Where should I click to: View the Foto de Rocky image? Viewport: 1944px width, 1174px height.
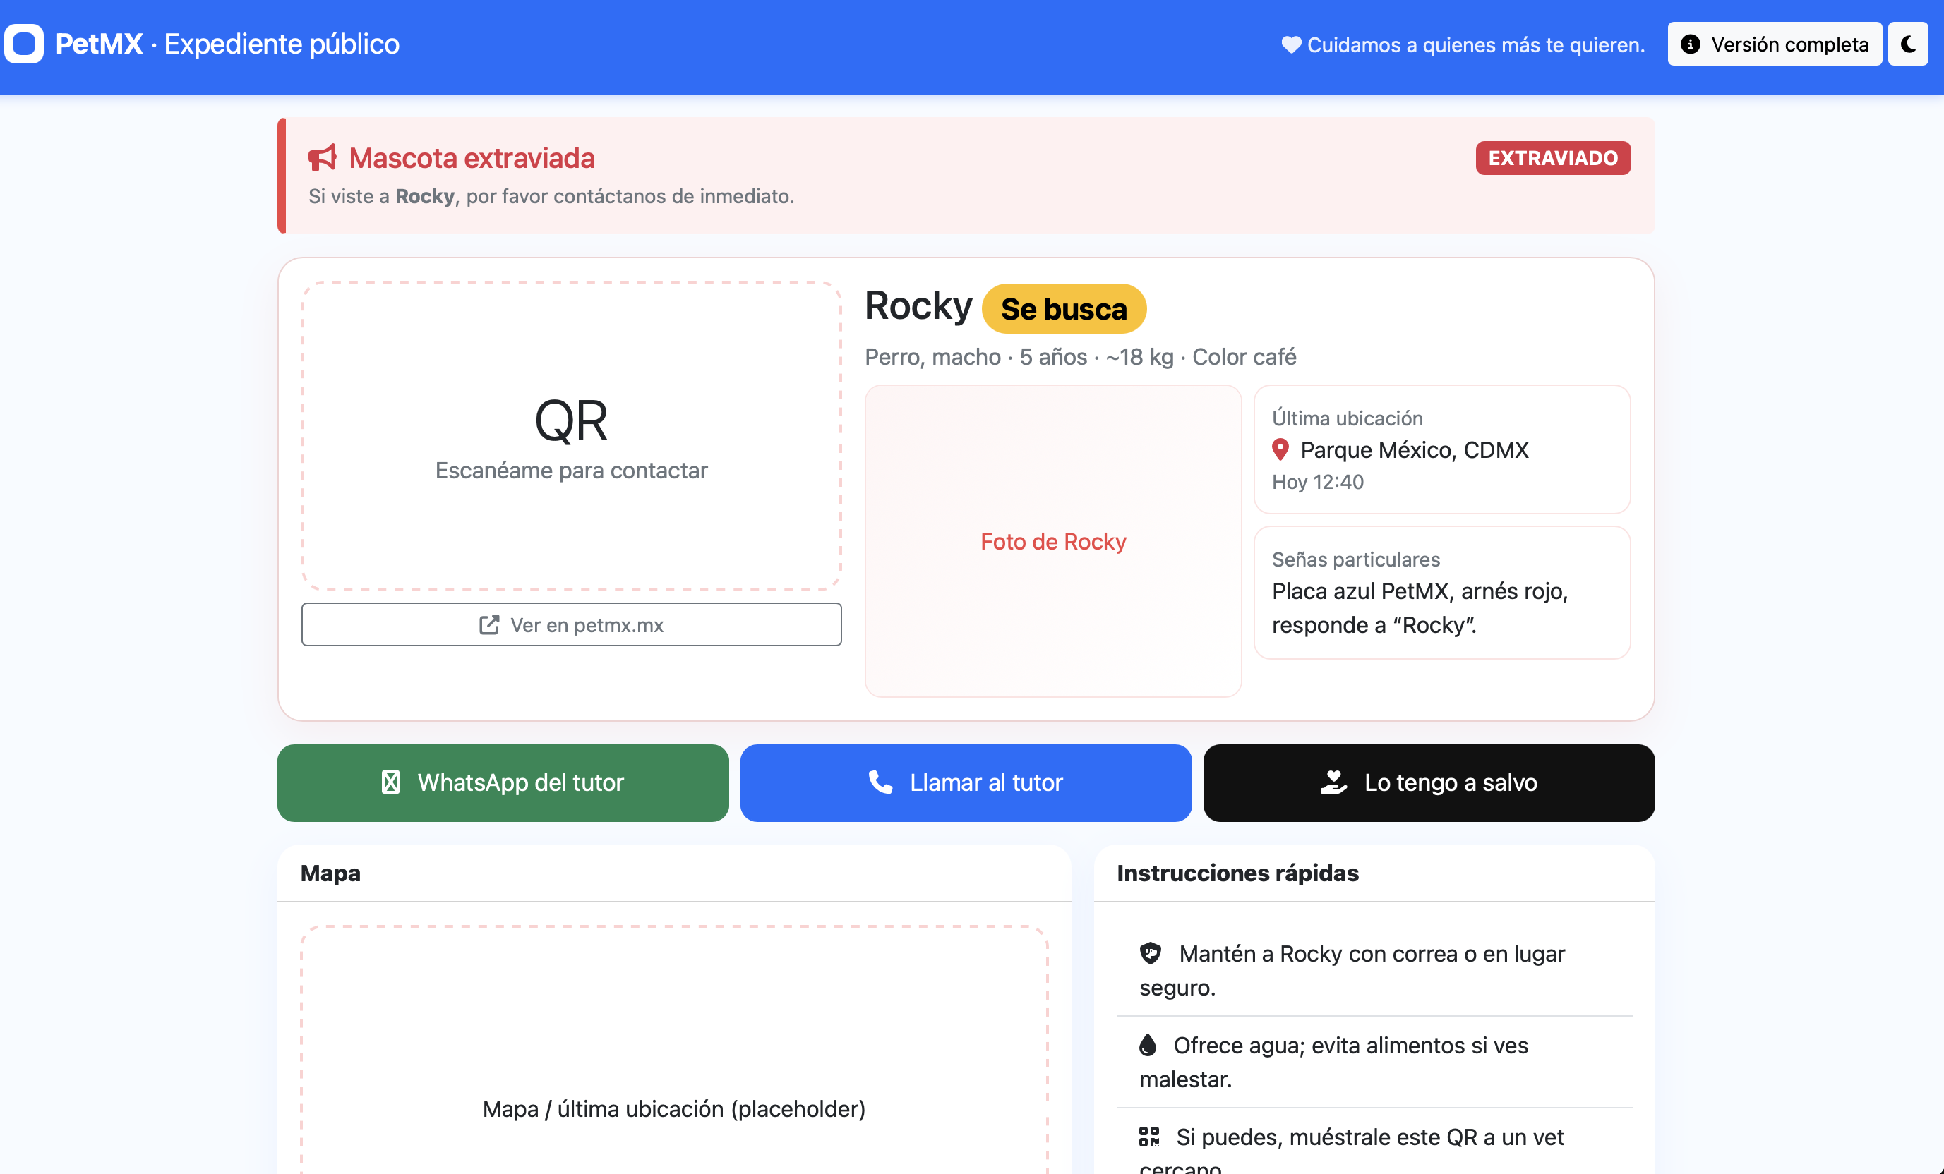[x=1052, y=541]
